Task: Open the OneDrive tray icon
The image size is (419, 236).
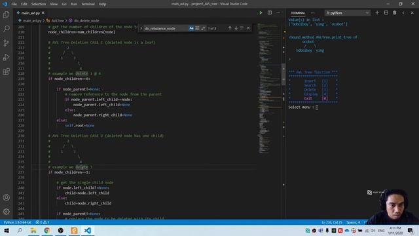Action: coord(347,230)
